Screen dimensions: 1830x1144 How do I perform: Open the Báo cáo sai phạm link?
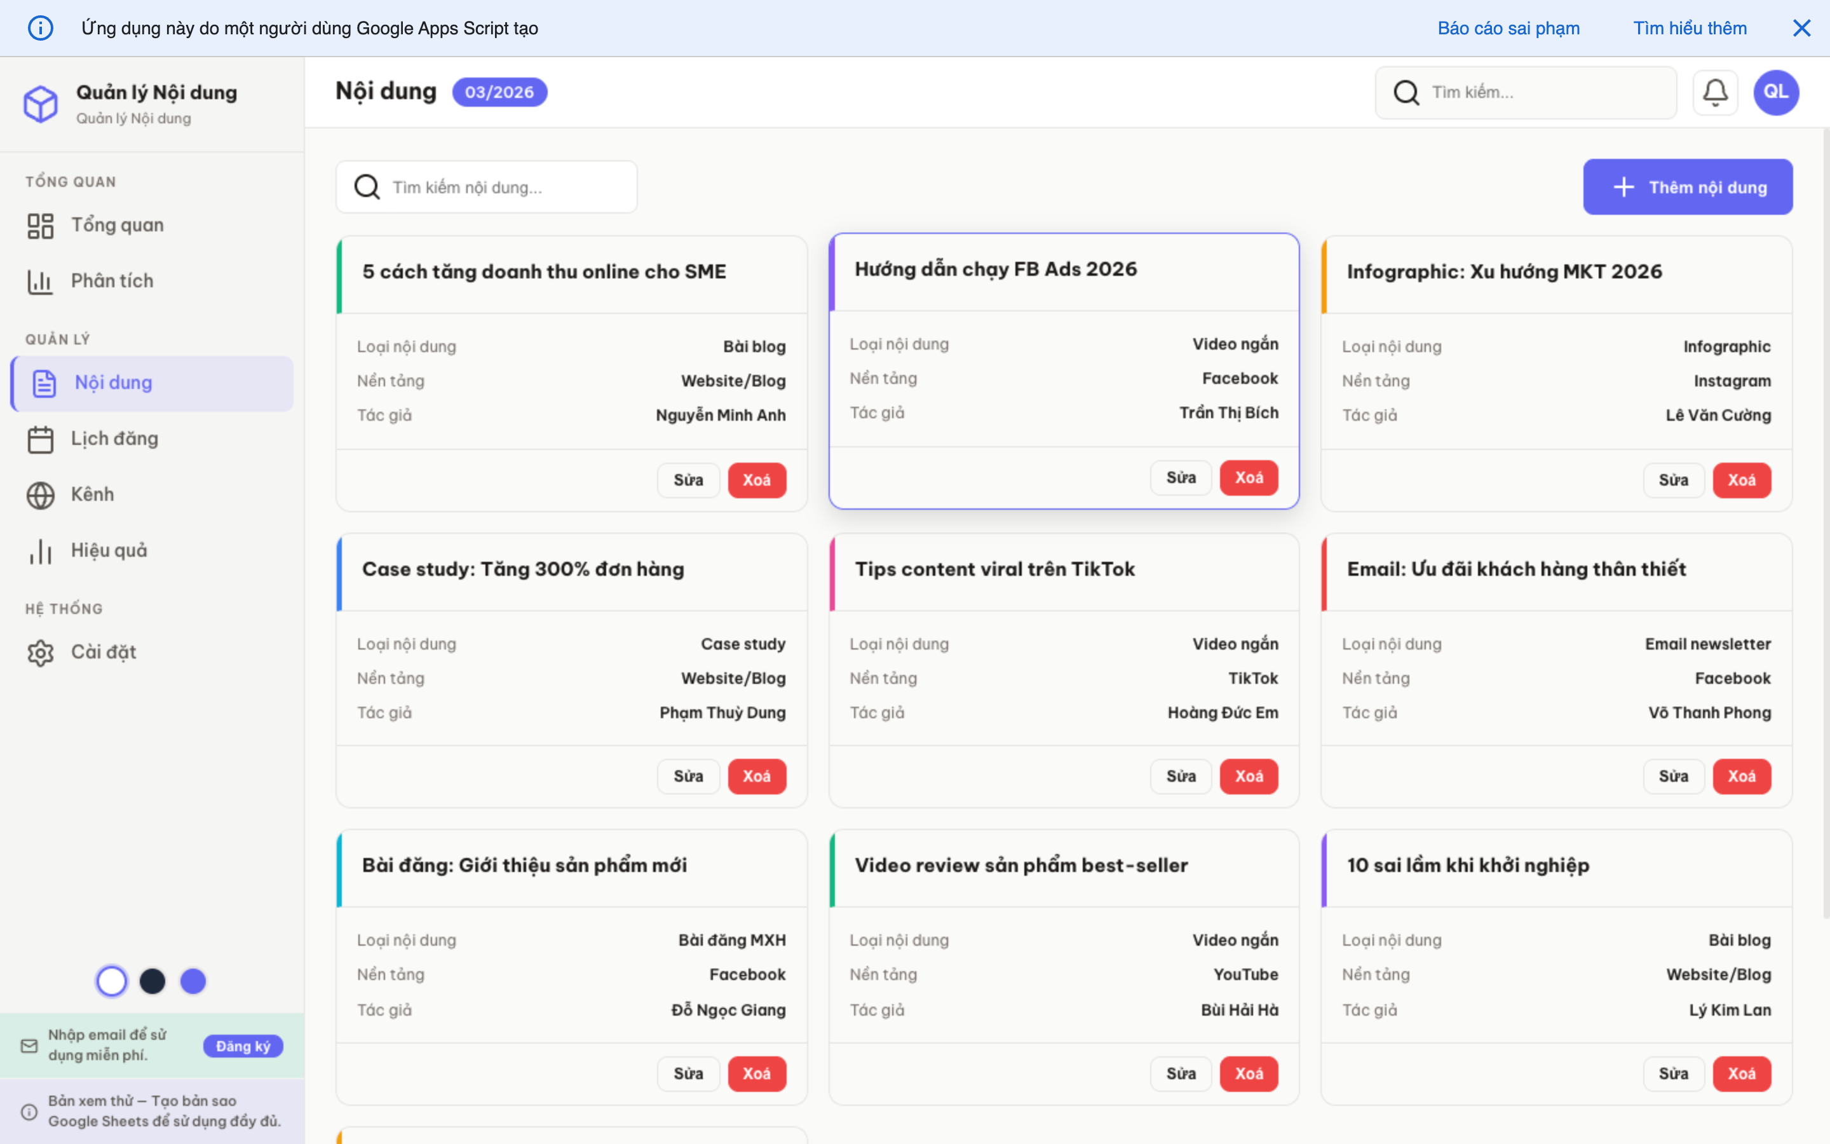[1508, 27]
